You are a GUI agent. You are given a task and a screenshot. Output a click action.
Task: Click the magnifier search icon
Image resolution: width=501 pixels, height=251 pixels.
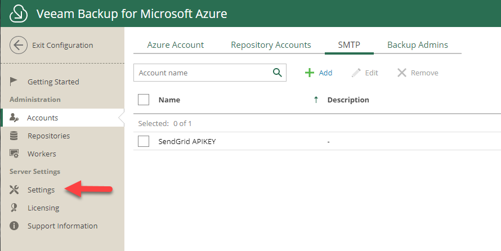click(278, 73)
